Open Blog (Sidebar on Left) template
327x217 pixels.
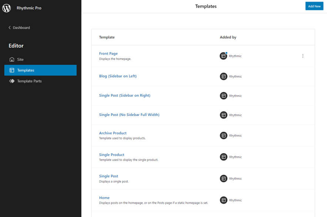point(118,76)
